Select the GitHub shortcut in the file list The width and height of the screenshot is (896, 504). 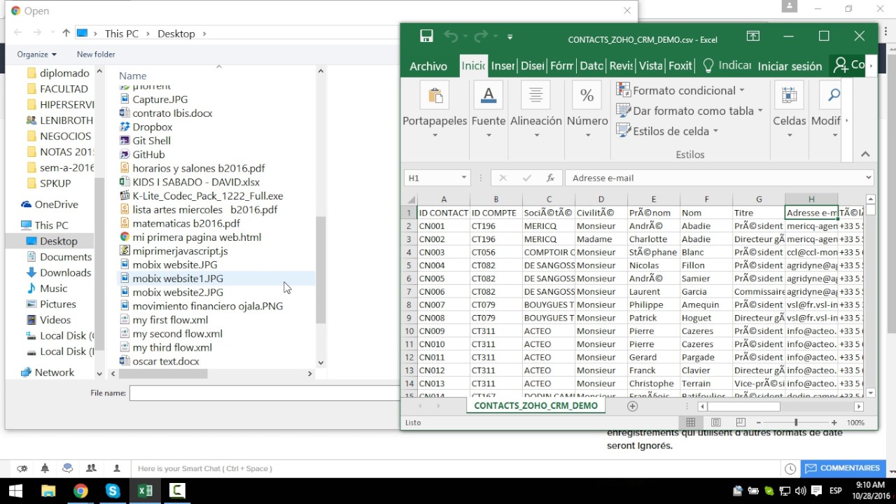[148, 155]
